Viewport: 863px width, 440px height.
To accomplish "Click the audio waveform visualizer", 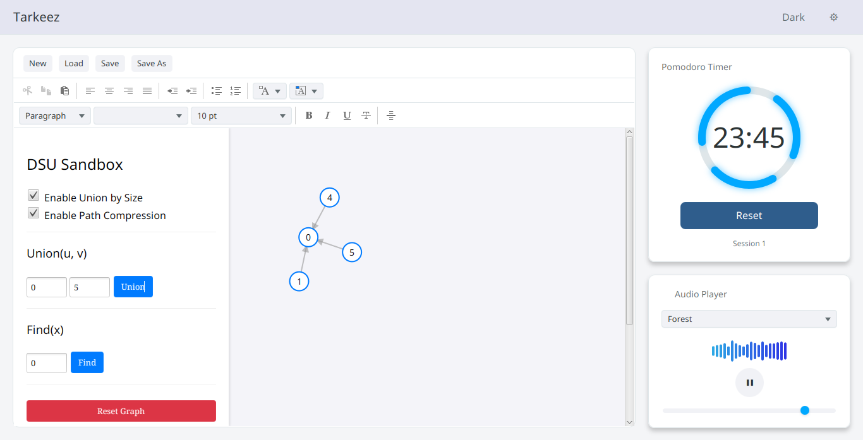I will [749, 351].
